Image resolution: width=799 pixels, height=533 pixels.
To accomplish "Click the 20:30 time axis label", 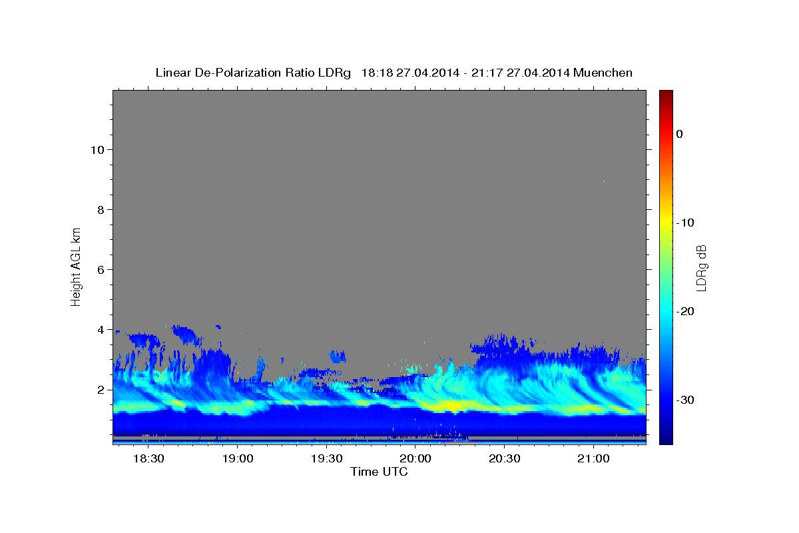I will [x=504, y=459].
